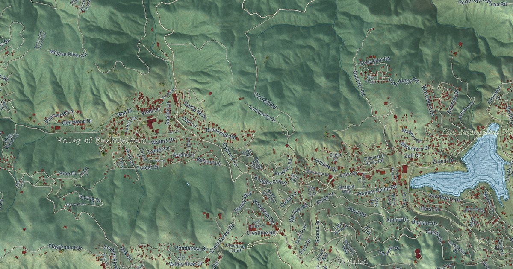Screen dimensions: 513x269
Task: Click the 'Valley View Dr' label
Action: pyautogui.click(x=186, y=264)
